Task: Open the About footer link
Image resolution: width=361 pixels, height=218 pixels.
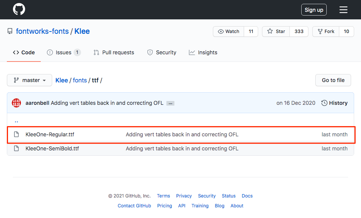Action: [237, 206]
